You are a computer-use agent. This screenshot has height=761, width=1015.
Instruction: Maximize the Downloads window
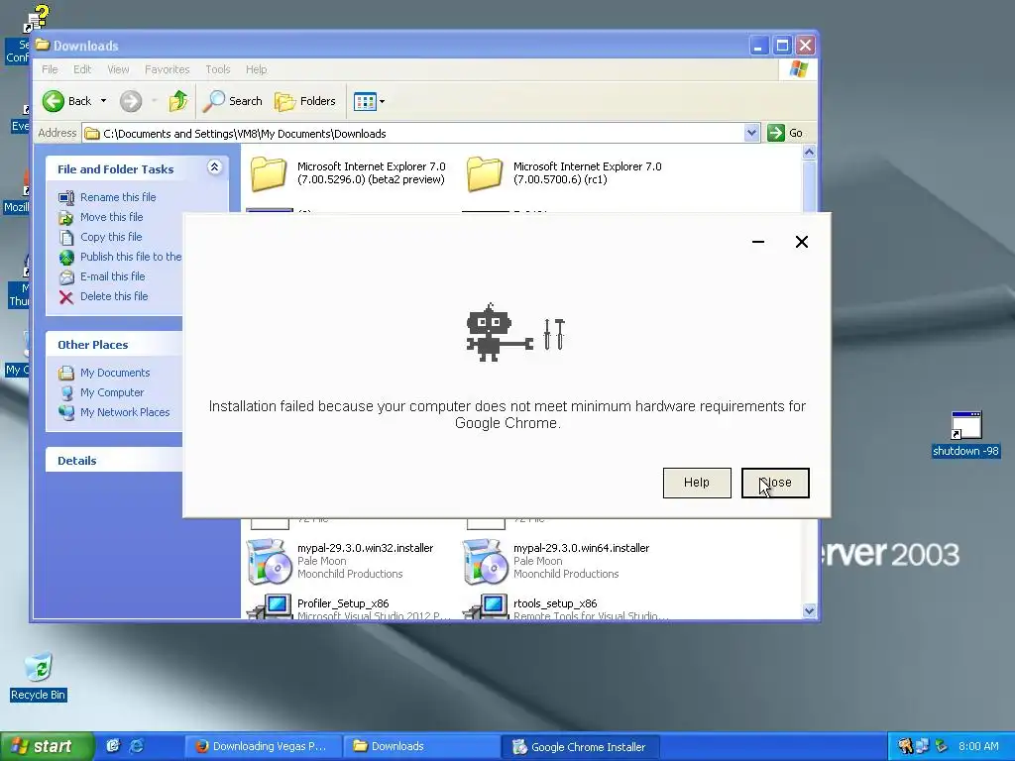click(782, 46)
